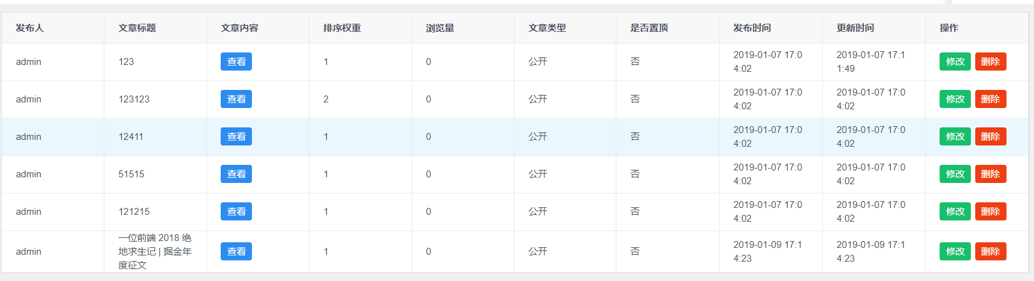Click 修改 for article 121215

pos(955,211)
